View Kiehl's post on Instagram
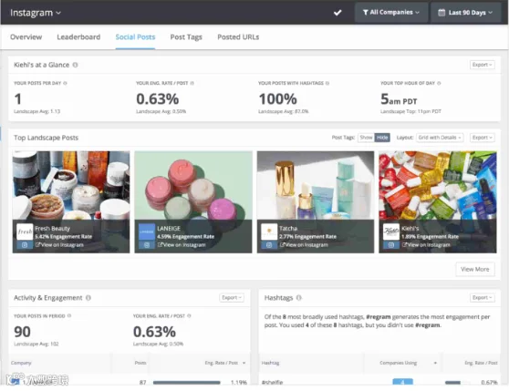 426,245
